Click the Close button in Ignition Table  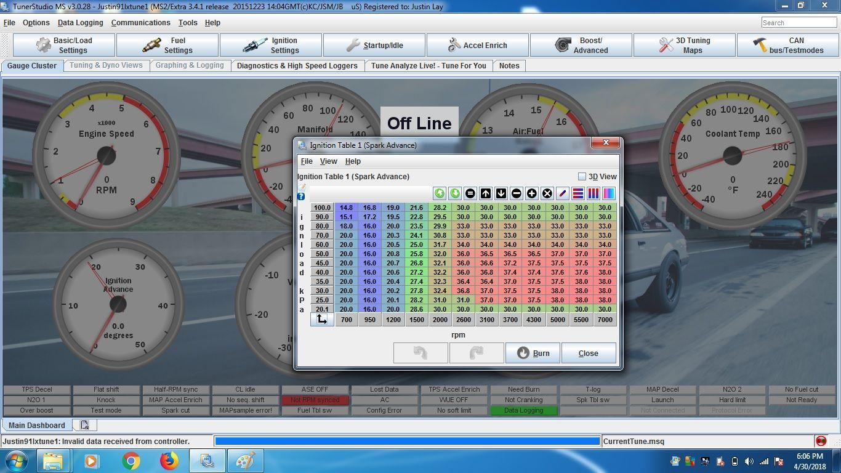pos(588,353)
